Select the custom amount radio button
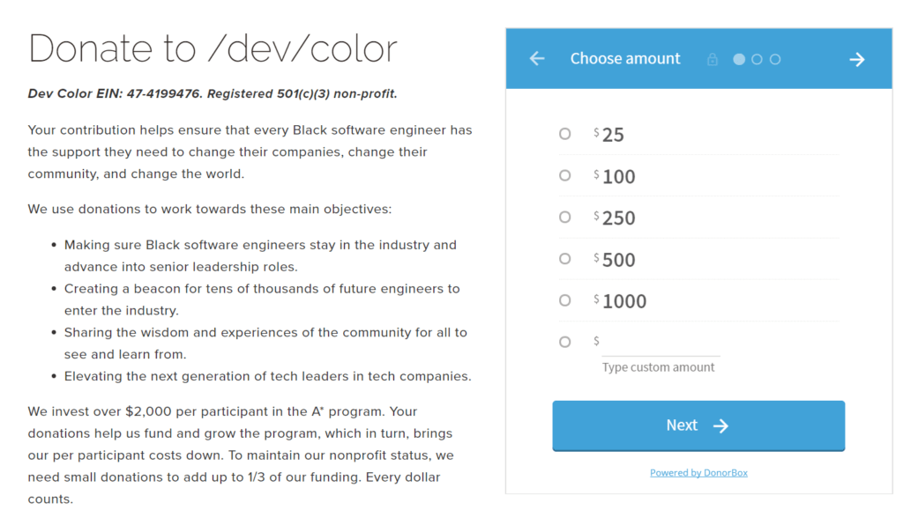903x510 pixels. pos(565,342)
